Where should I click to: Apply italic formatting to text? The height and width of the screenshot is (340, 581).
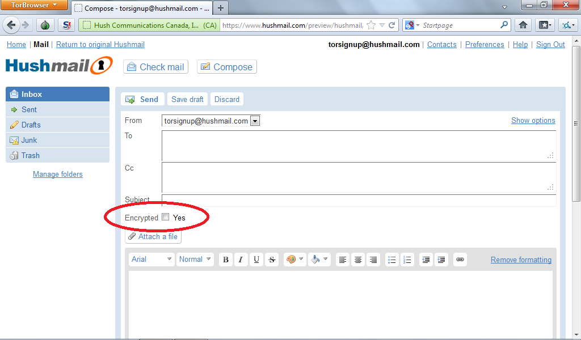tap(241, 260)
